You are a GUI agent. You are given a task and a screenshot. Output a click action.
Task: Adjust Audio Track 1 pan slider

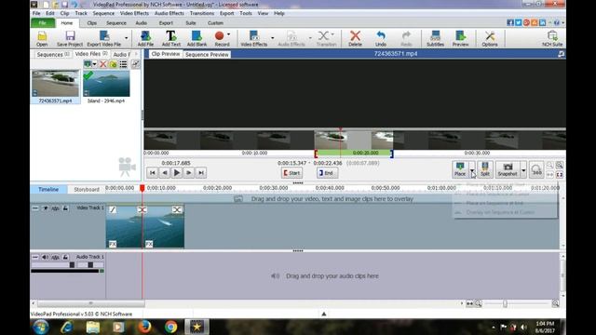coord(90,264)
